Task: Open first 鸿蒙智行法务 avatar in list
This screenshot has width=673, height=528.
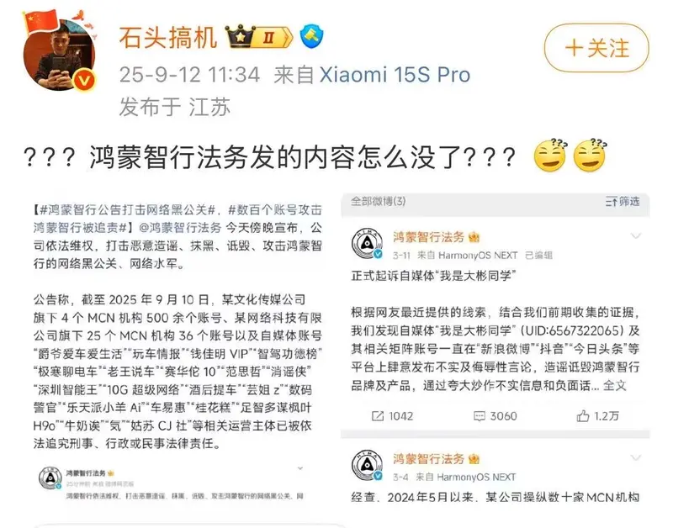Action: (x=367, y=244)
